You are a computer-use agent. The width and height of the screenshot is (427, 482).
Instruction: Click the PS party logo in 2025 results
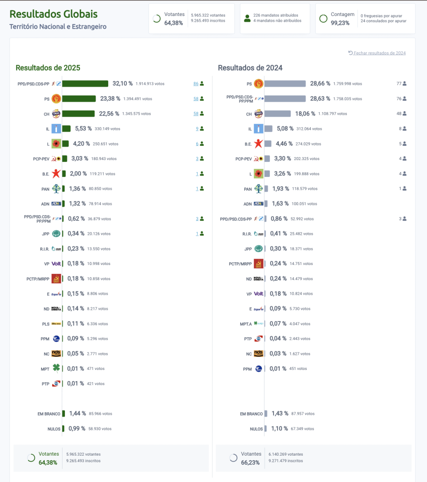coord(56,98)
